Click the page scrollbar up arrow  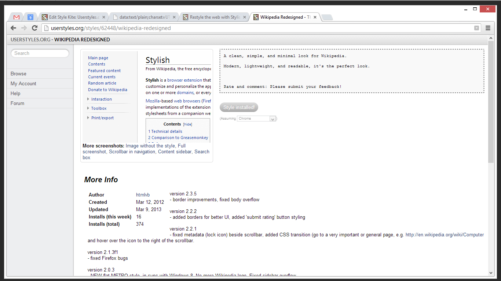click(491, 38)
